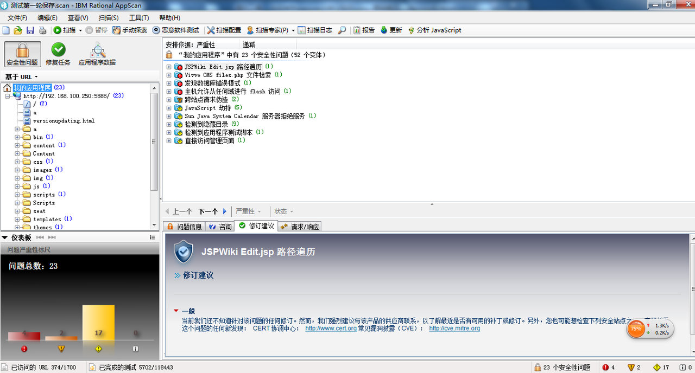Image resolution: width=695 pixels, height=373 pixels.
Task: Open the 状态 filter dropdown
Action: tap(283, 211)
